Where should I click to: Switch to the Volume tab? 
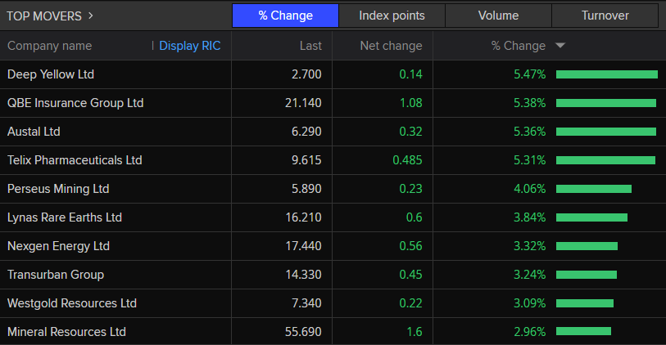pos(498,16)
